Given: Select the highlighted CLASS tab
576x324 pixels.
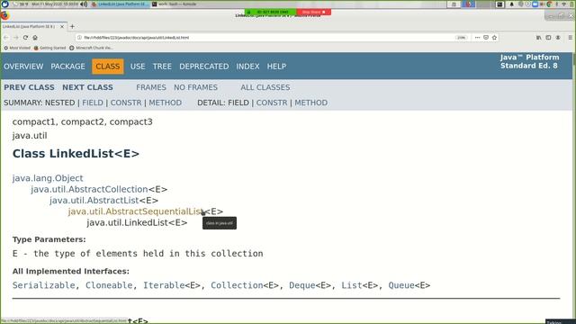Looking at the screenshot, I should click(108, 67).
